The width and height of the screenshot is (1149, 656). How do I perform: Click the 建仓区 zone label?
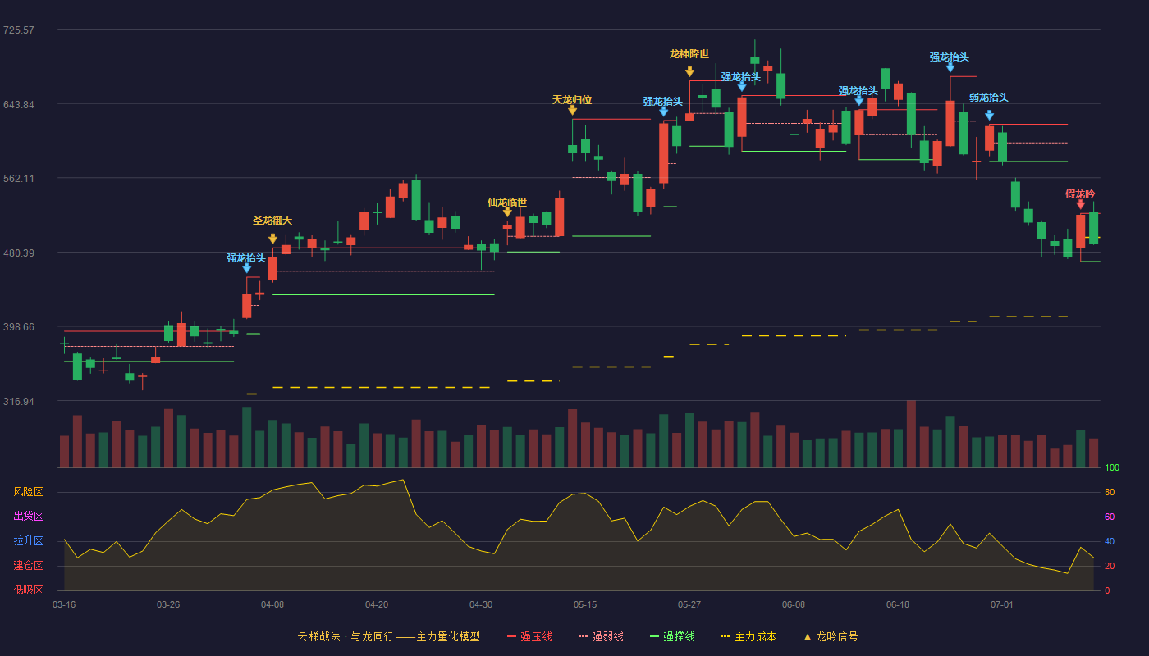click(x=28, y=566)
